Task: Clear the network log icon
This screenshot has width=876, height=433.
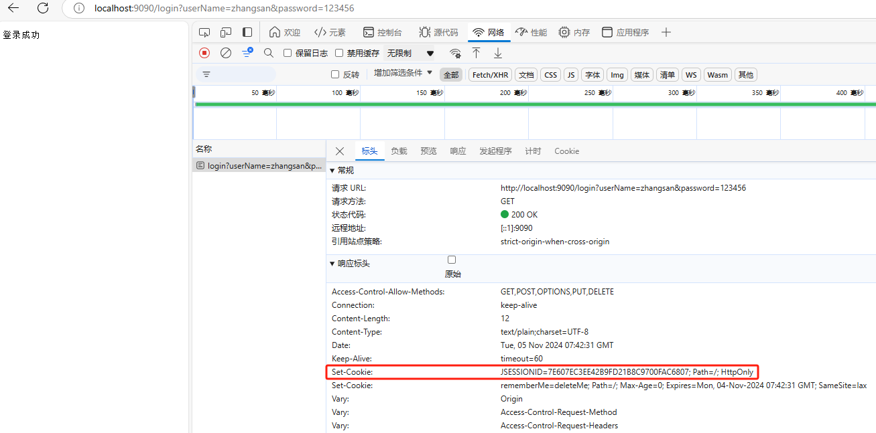Action: point(226,53)
